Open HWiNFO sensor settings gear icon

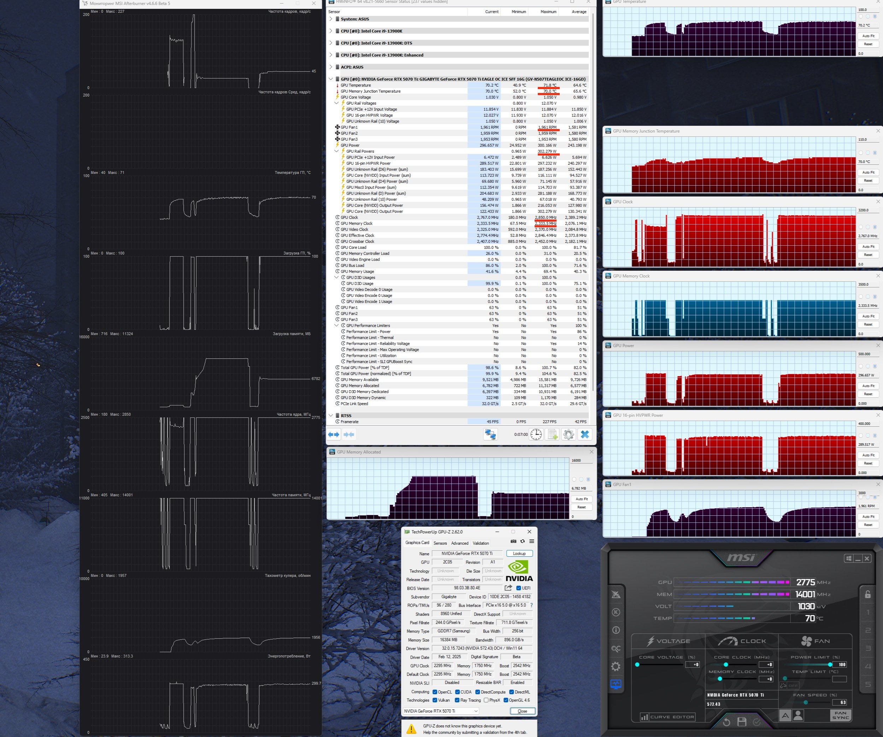(x=569, y=434)
